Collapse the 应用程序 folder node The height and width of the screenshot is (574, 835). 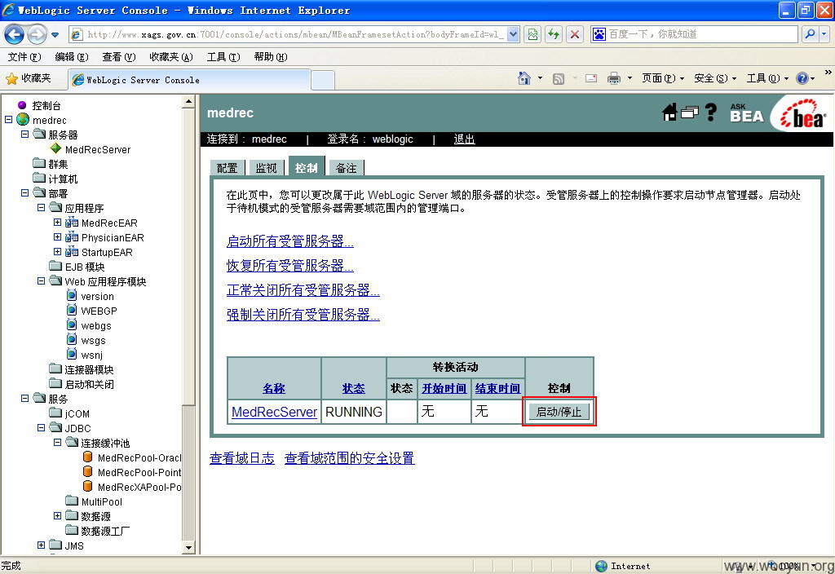click(x=41, y=207)
